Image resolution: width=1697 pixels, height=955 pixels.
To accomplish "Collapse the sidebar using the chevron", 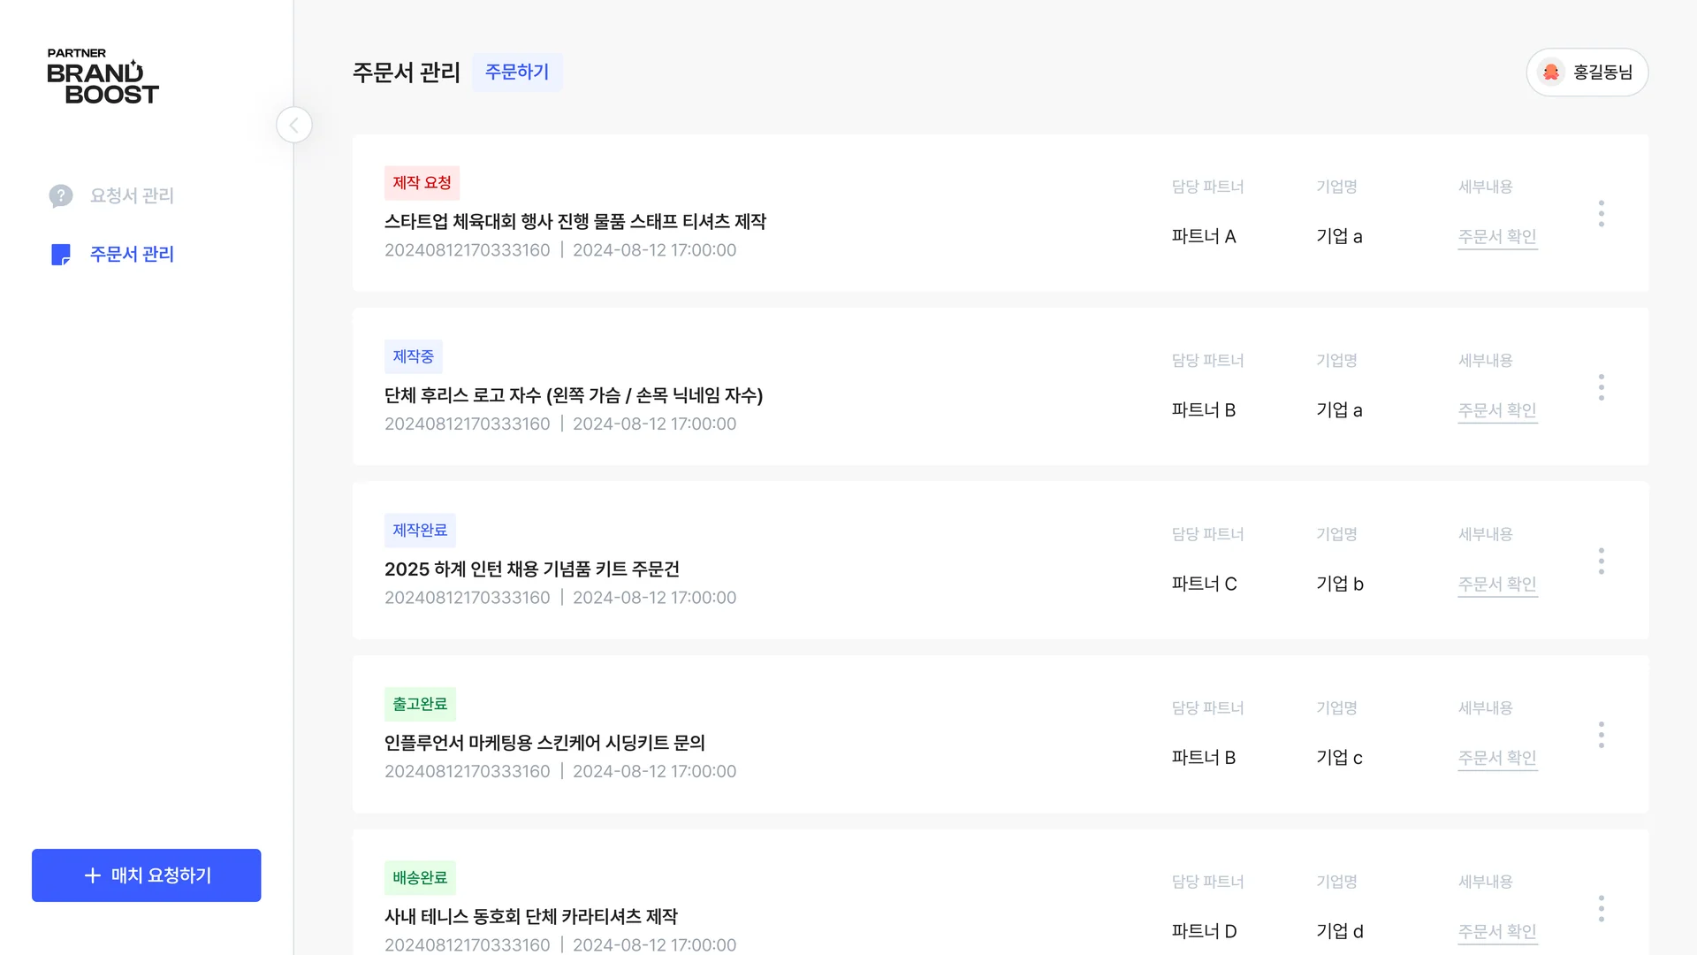I will (293, 125).
